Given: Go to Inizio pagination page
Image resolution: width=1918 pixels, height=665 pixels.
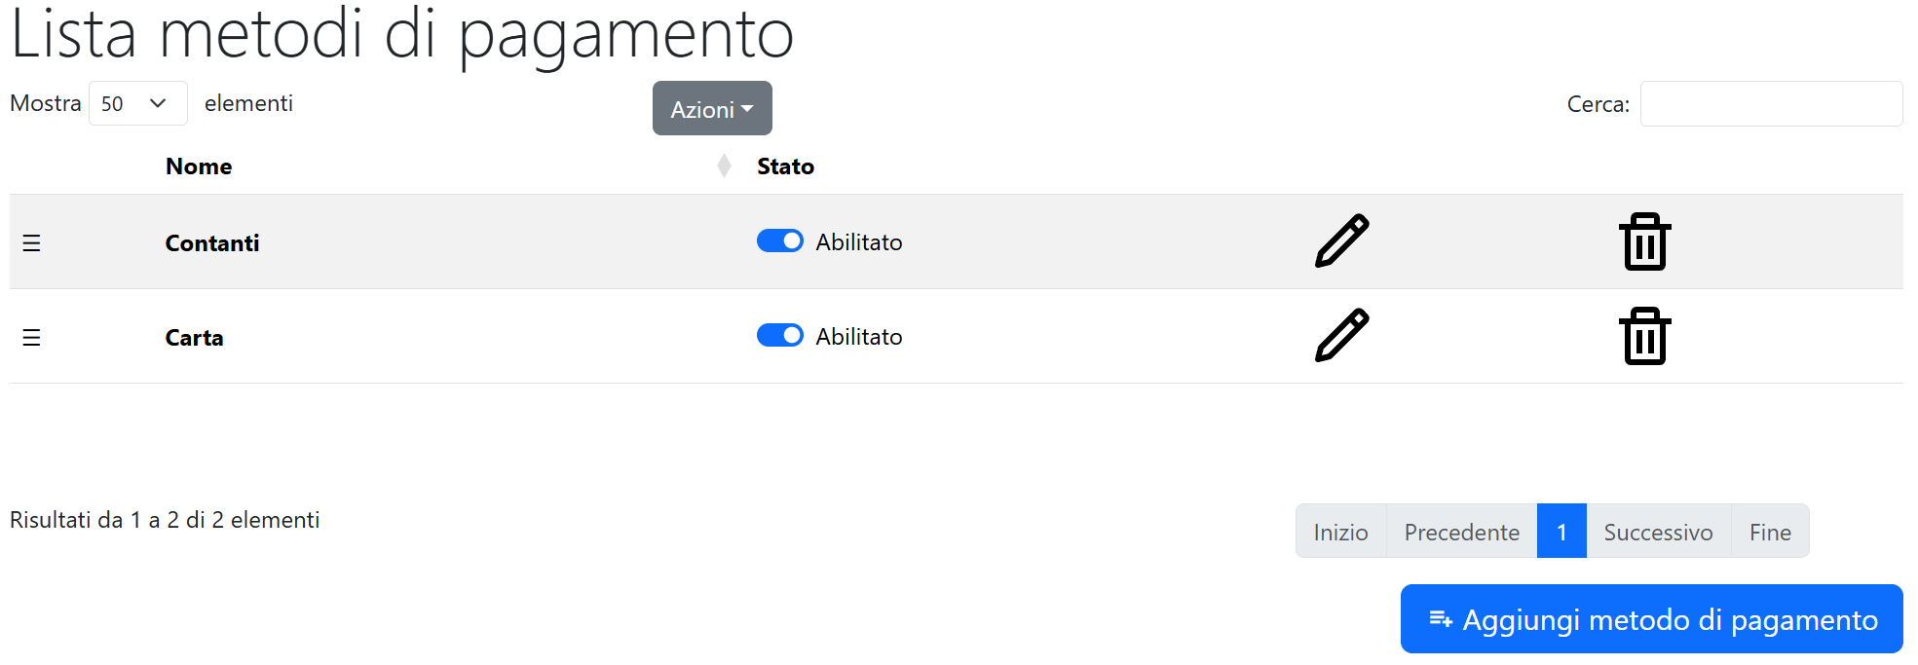Looking at the screenshot, I should (1340, 531).
